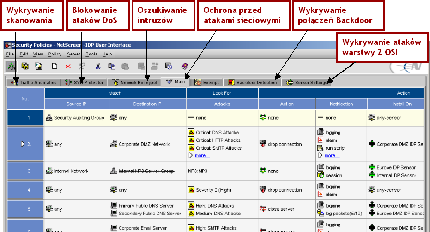Click the Attacks column header
Image resolution: width=430 pixels, height=232 pixels.
point(222,104)
